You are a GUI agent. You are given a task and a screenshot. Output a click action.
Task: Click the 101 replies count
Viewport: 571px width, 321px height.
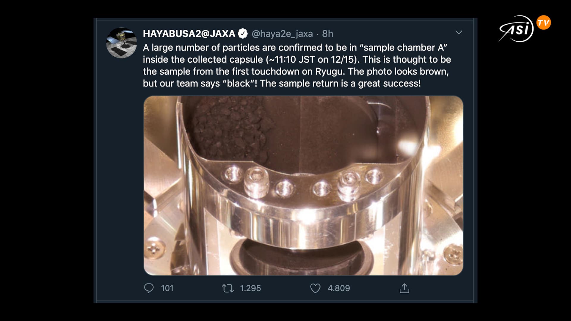click(167, 288)
